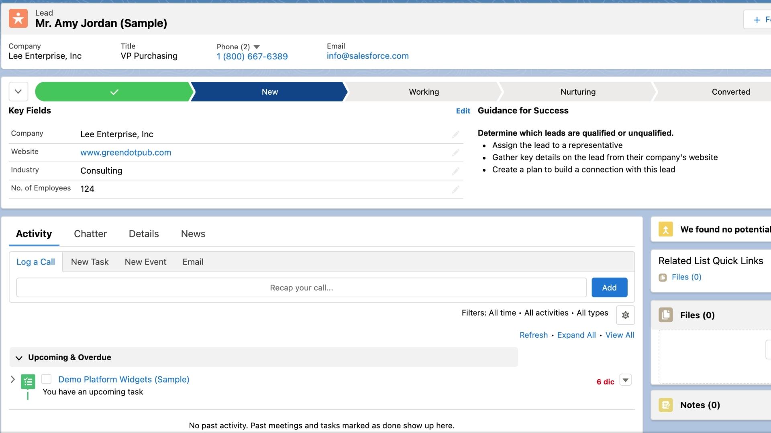Click Edit link next to Key Fields
The image size is (771, 433).
point(463,111)
